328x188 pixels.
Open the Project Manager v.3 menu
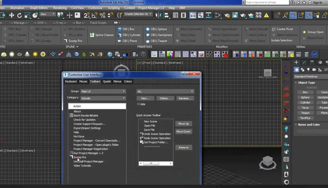pos(151,8)
